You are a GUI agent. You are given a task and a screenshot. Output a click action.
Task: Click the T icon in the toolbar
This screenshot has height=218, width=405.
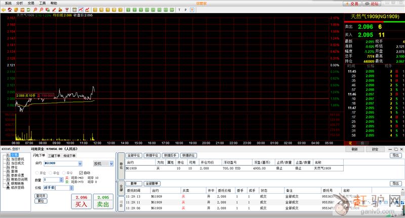pyautogui.click(x=179, y=10)
